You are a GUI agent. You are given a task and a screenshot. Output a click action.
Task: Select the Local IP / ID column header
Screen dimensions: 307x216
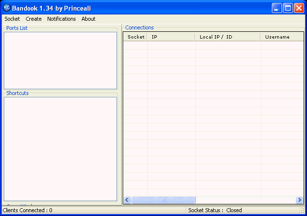pos(228,37)
